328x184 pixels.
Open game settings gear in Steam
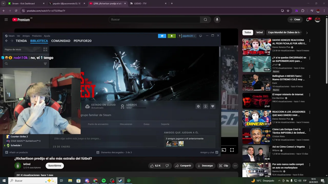pyautogui.click(x=198, y=106)
